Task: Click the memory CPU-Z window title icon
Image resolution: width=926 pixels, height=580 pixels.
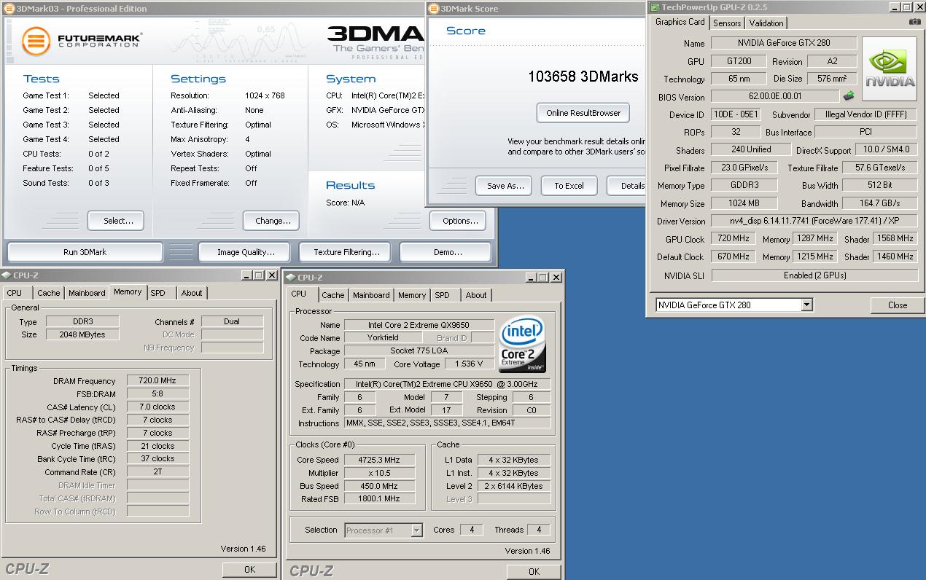Action: point(6,275)
